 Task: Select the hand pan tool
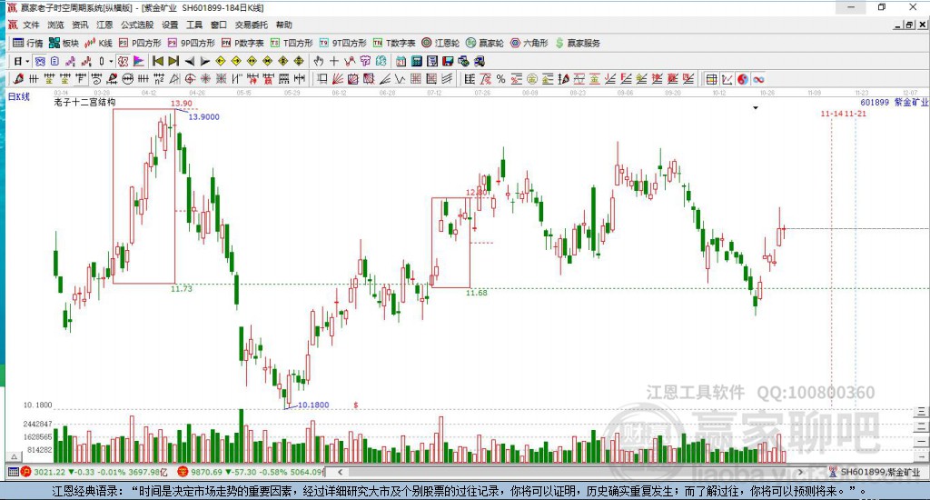(x=319, y=61)
